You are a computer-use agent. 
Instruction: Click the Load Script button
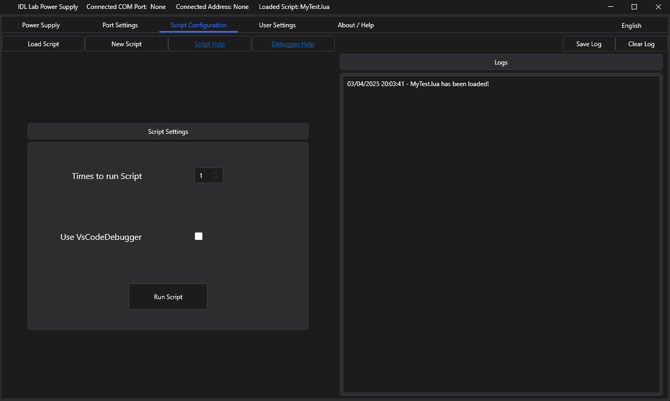click(43, 44)
